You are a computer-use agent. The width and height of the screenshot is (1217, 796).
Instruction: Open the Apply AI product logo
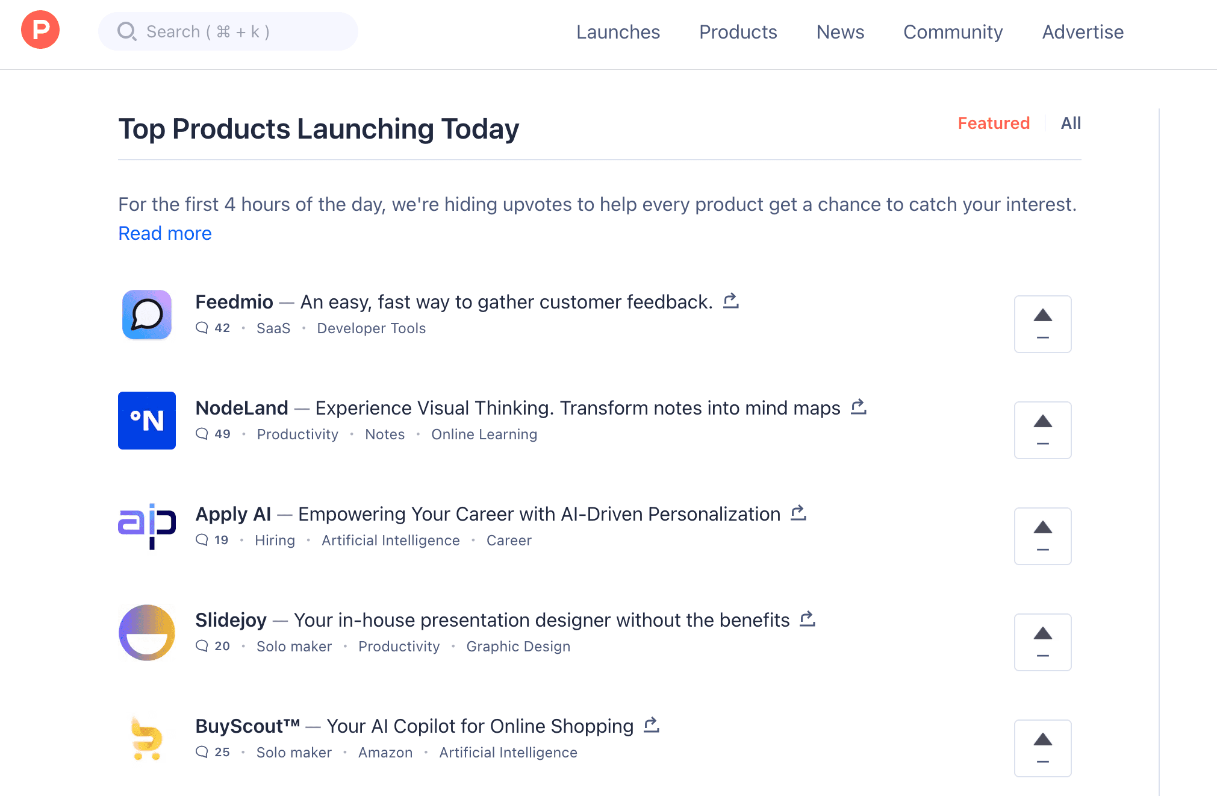[147, 527]
